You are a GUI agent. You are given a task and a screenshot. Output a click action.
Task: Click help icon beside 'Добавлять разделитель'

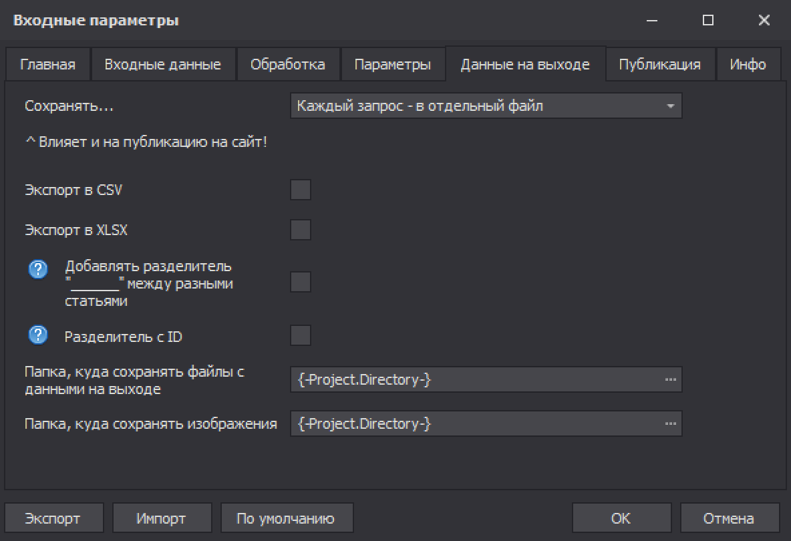(x=38, y=269)
